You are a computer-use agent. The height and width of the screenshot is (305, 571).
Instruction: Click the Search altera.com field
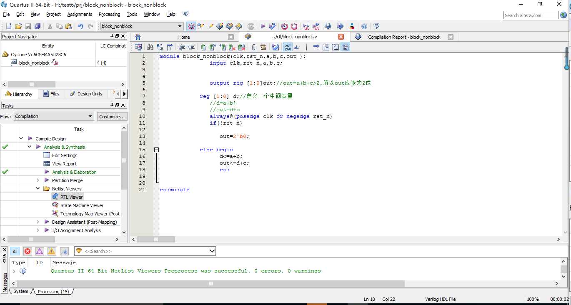(x=531, y=15)
